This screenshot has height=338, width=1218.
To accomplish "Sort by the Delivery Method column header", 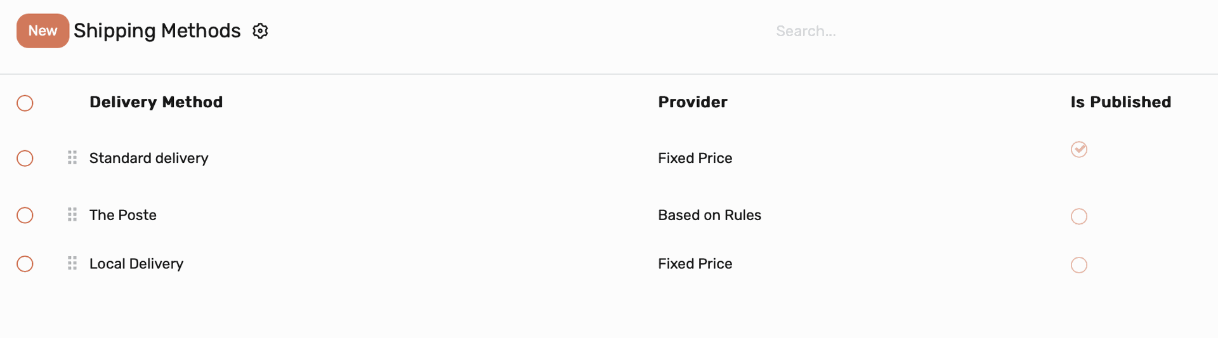I will click(156, 102).
